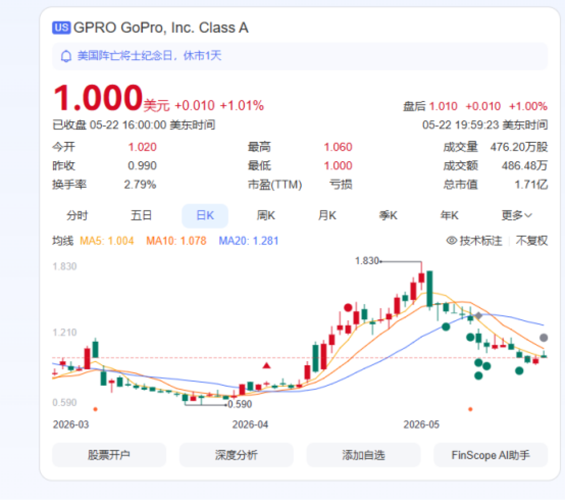Click the US market badge icon
This screenshot has width=565, height=503.
[x=61, y=28]
